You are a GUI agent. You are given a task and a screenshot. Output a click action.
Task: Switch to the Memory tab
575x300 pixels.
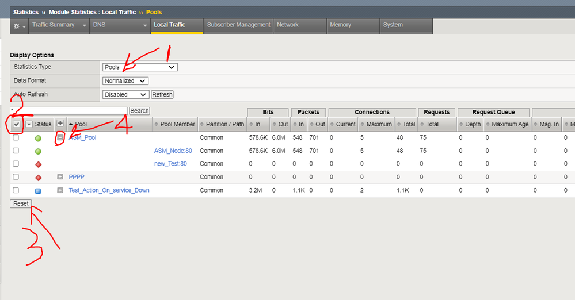pos(340,25)
